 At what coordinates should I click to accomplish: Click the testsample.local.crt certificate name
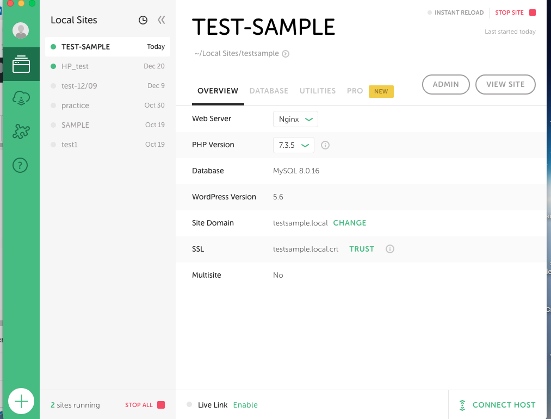[306, 249]
